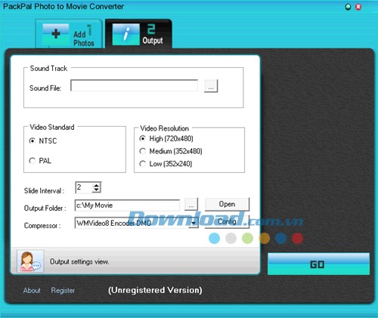The image size is (378, 318).
Task: Open compressor Config settings
Action: click(x=227, y=222)
